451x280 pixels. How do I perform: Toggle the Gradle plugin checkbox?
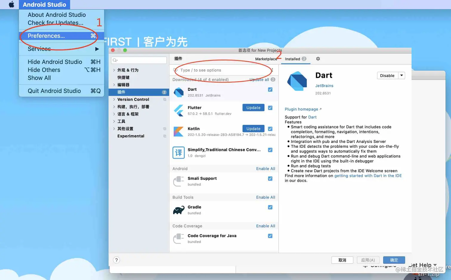pos(270,207)
